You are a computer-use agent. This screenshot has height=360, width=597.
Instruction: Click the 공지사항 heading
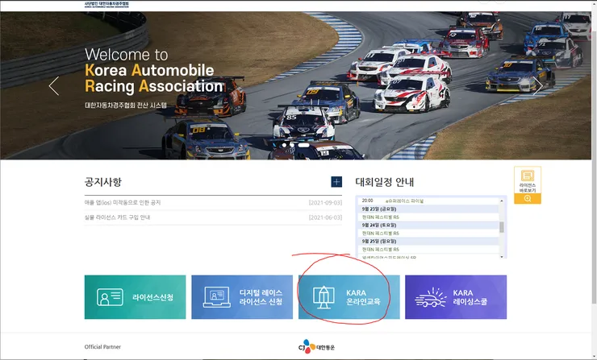(x=103, y=182)
